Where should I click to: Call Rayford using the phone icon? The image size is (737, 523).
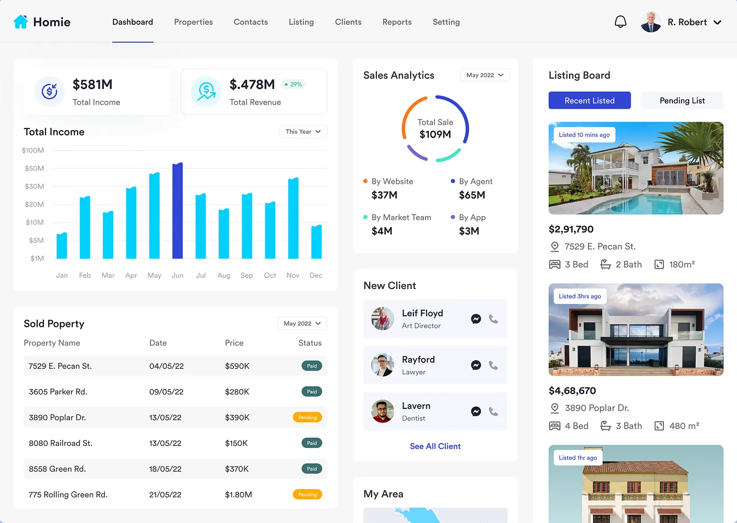pyautogui.click(x=493, y=365)
